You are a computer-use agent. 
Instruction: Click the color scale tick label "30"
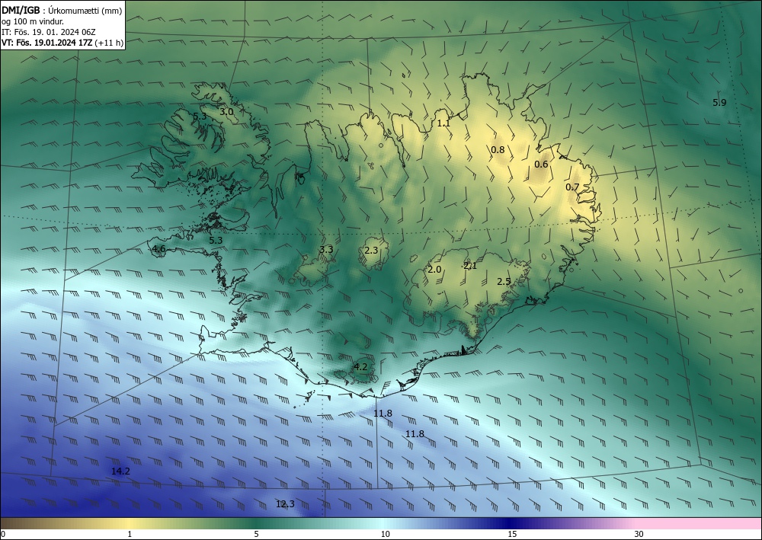(639, 535)
